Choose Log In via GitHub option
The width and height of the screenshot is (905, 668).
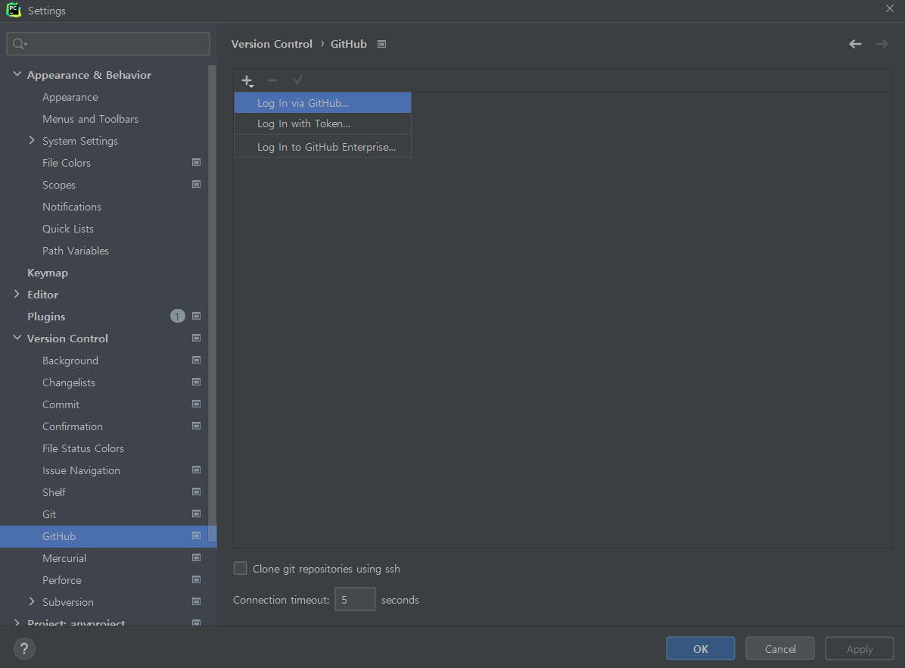322,103
